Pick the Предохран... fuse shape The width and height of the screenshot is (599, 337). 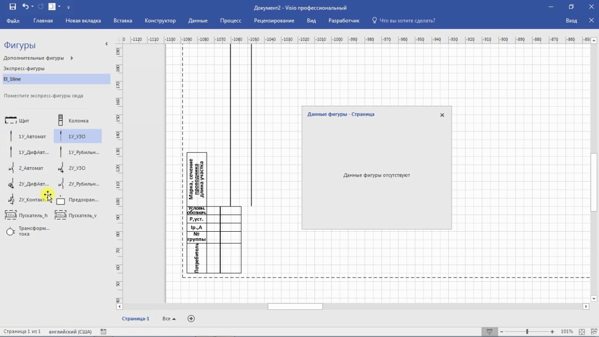point(78,200)
